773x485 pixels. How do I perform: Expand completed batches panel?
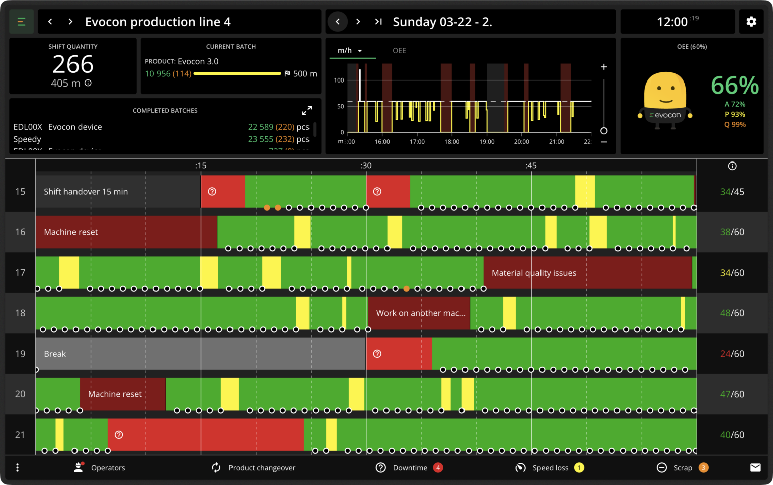point(307,110)
